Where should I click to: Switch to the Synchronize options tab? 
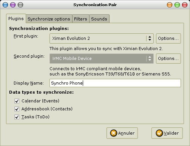pos(49,19)
